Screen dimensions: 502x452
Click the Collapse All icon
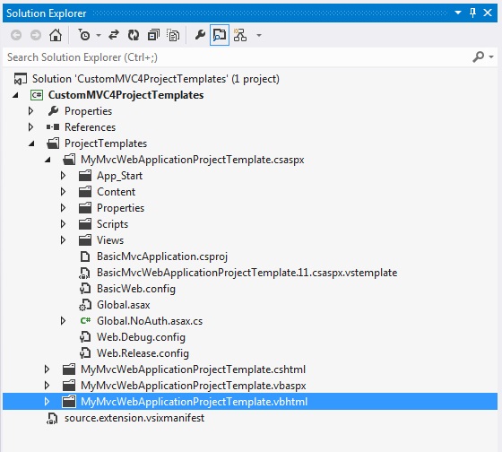click(x=153, y=35)
